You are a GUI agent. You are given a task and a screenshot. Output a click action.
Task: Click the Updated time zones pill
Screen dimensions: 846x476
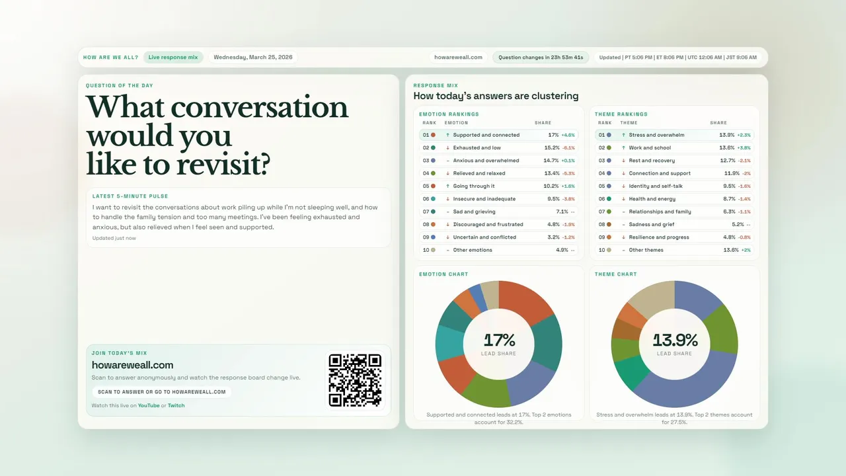pos(678,58)
